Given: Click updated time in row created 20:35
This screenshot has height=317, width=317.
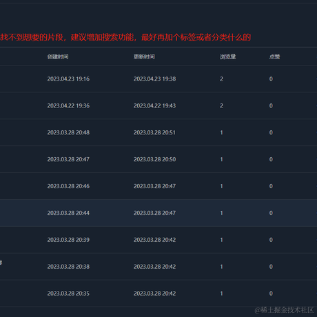Looking at the screenshot, I should [x=155, y=294].
